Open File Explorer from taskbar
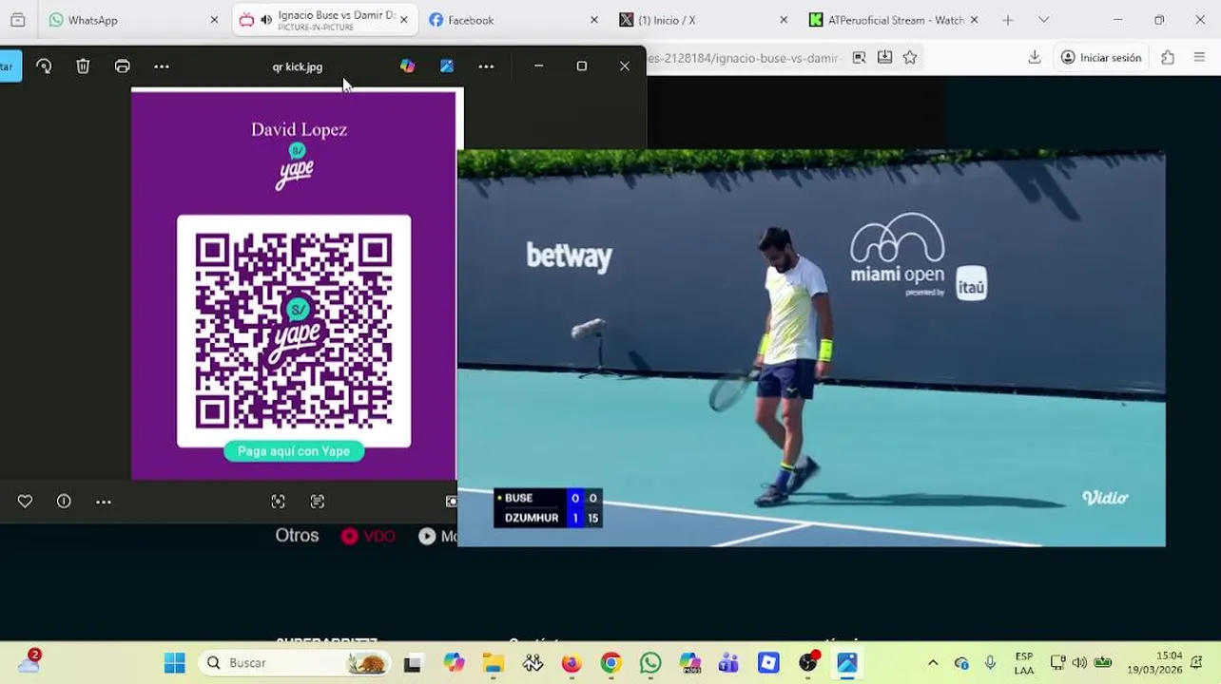Viewport: 1221px width, 684px height. (493, 663)
